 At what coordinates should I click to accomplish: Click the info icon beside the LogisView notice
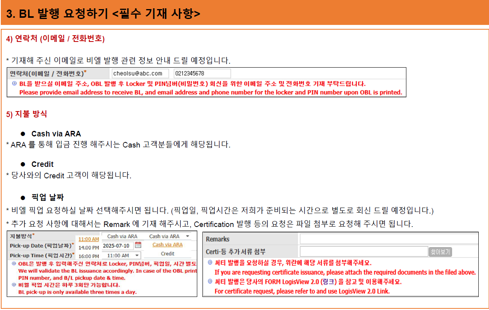coord(210,282)
